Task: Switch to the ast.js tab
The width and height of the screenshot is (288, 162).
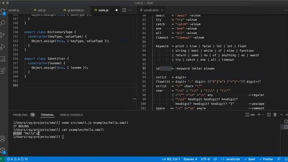Action: pos(40,10)
